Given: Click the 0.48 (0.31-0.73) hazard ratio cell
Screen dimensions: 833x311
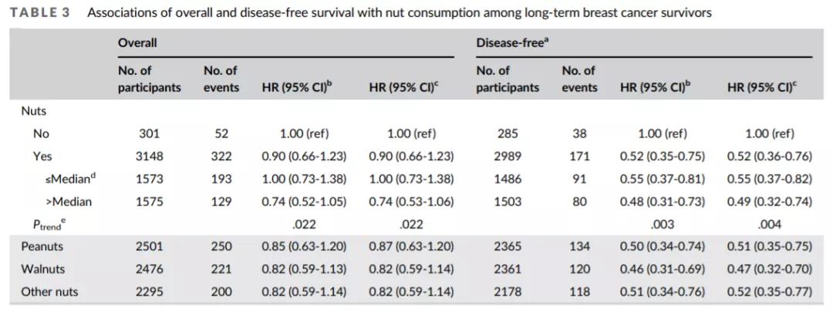Looking at the screenshot, I should tap(663, 202).
